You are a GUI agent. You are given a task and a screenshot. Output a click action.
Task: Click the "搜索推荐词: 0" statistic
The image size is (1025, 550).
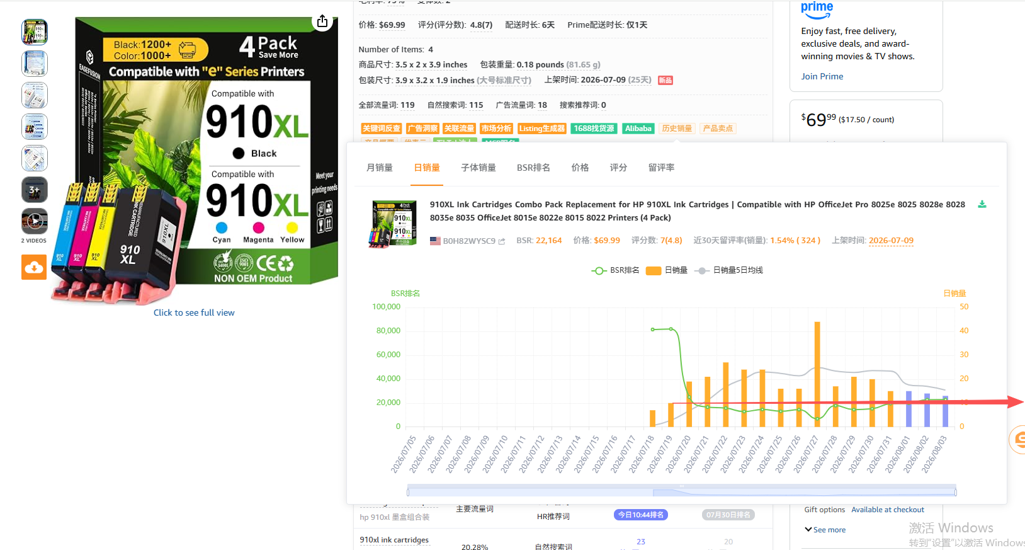click(x=583, y=105)
